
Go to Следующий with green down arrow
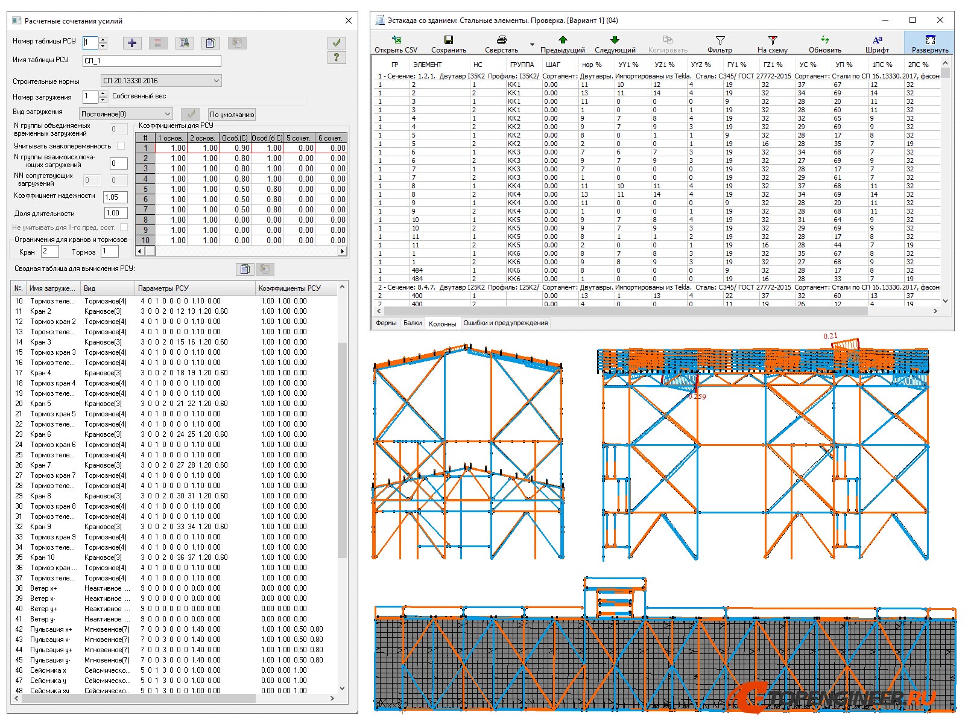[x=614, y=41]
